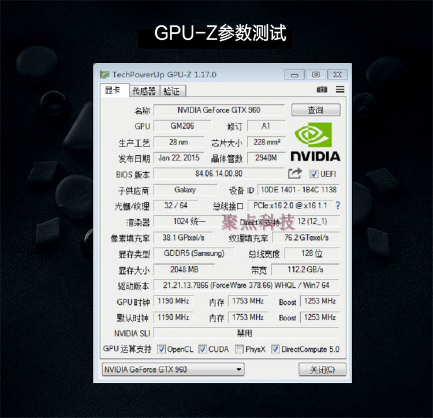Toggle the CUDA checkbox
433x418 pixels.
(x=203, y=349)
